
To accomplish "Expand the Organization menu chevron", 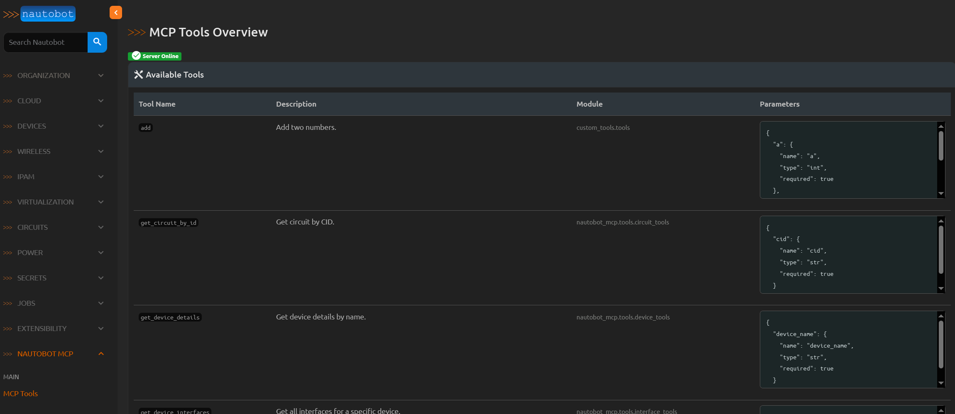I will pos(101,75).
